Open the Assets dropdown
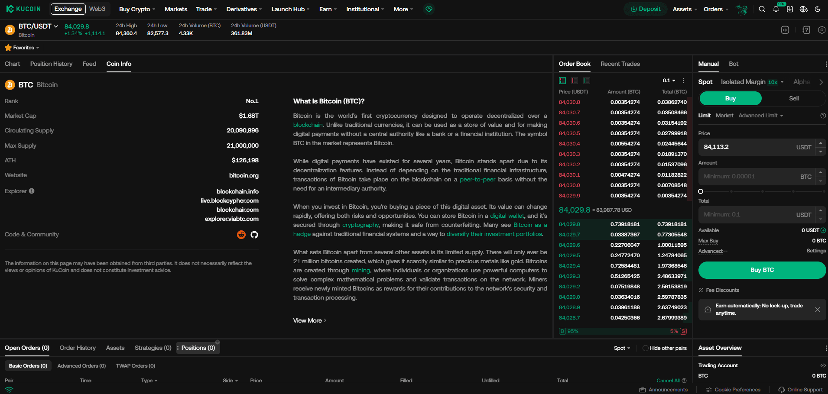 [x=685, y=9]
